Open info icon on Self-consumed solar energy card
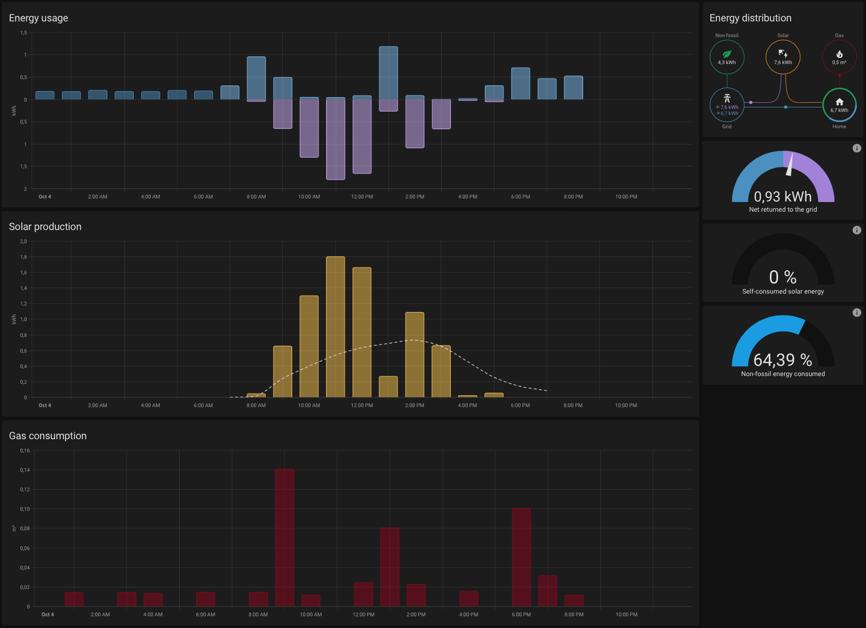The width and height of the screenshot is (866, 628). coord(857,230)
